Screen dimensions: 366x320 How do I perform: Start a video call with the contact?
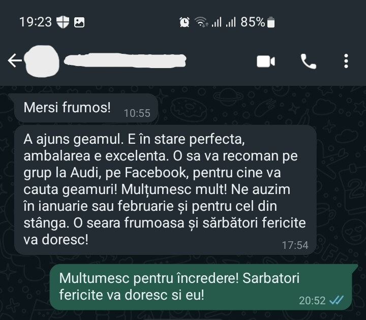pos(266,61)
